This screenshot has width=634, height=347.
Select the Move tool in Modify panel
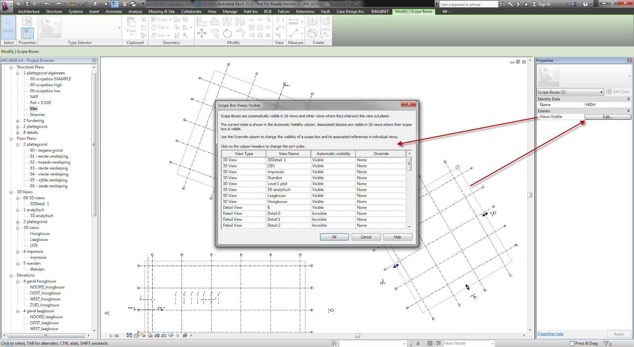[202, 33]
